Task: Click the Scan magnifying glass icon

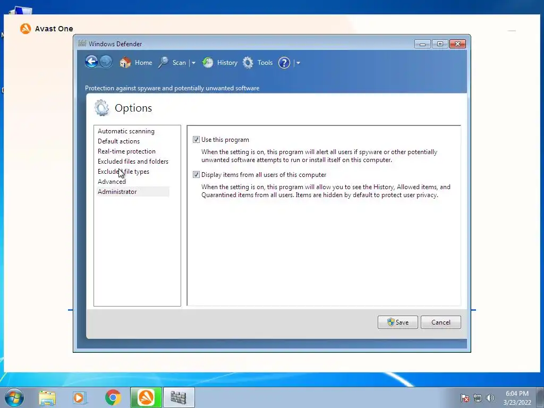Action: point(163,63)
